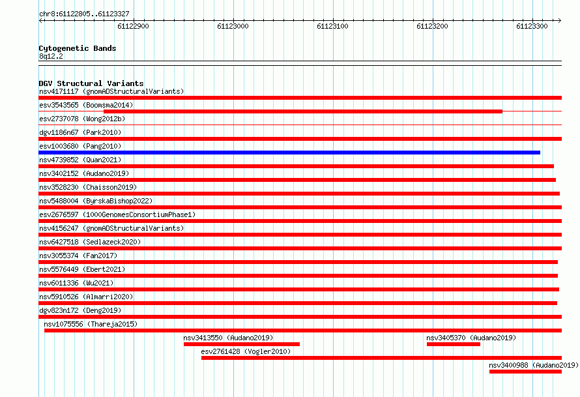This screenshot has height=397, width=580.
Task: Click the ruler's left arrow end
Action: 40,21
